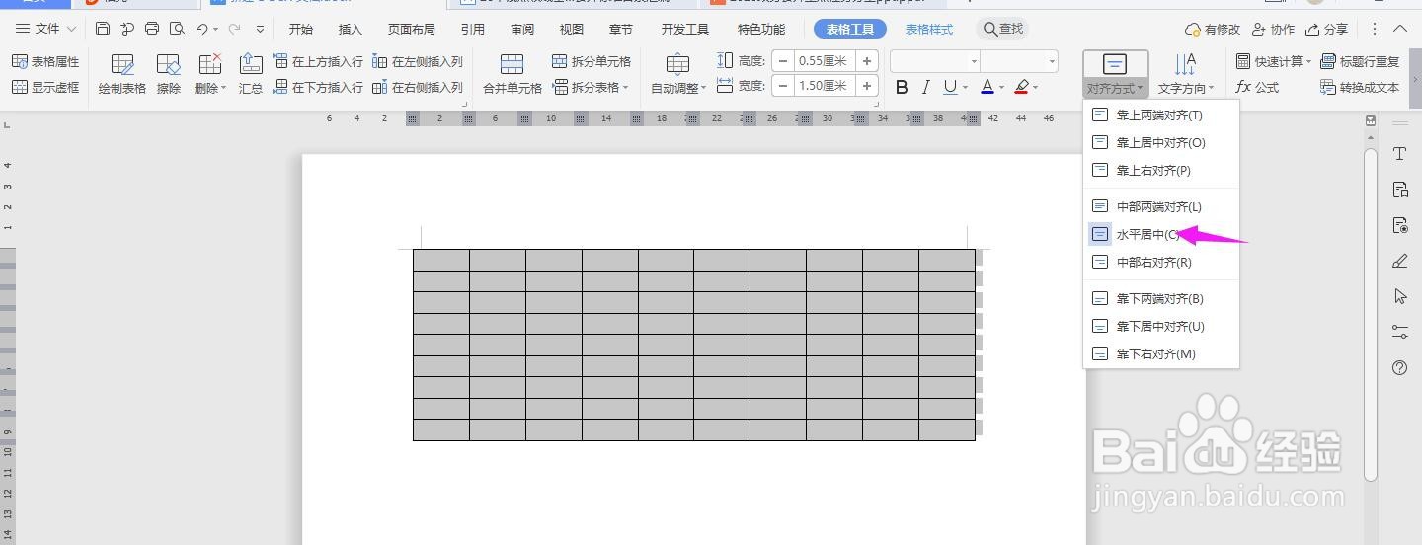Click the Formula (公式) button
The height and width of the screenshot is (545, 1422).
coord(1257,87)
